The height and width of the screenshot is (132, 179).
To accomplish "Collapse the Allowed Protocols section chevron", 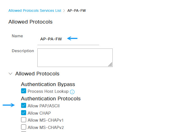I will tap(10, 74).
